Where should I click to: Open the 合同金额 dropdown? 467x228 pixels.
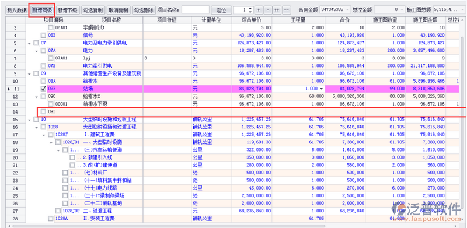[348, 10]
